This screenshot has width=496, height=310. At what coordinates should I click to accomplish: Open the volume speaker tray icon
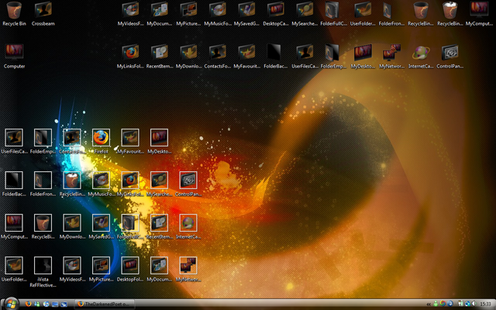tap(474, 304)
